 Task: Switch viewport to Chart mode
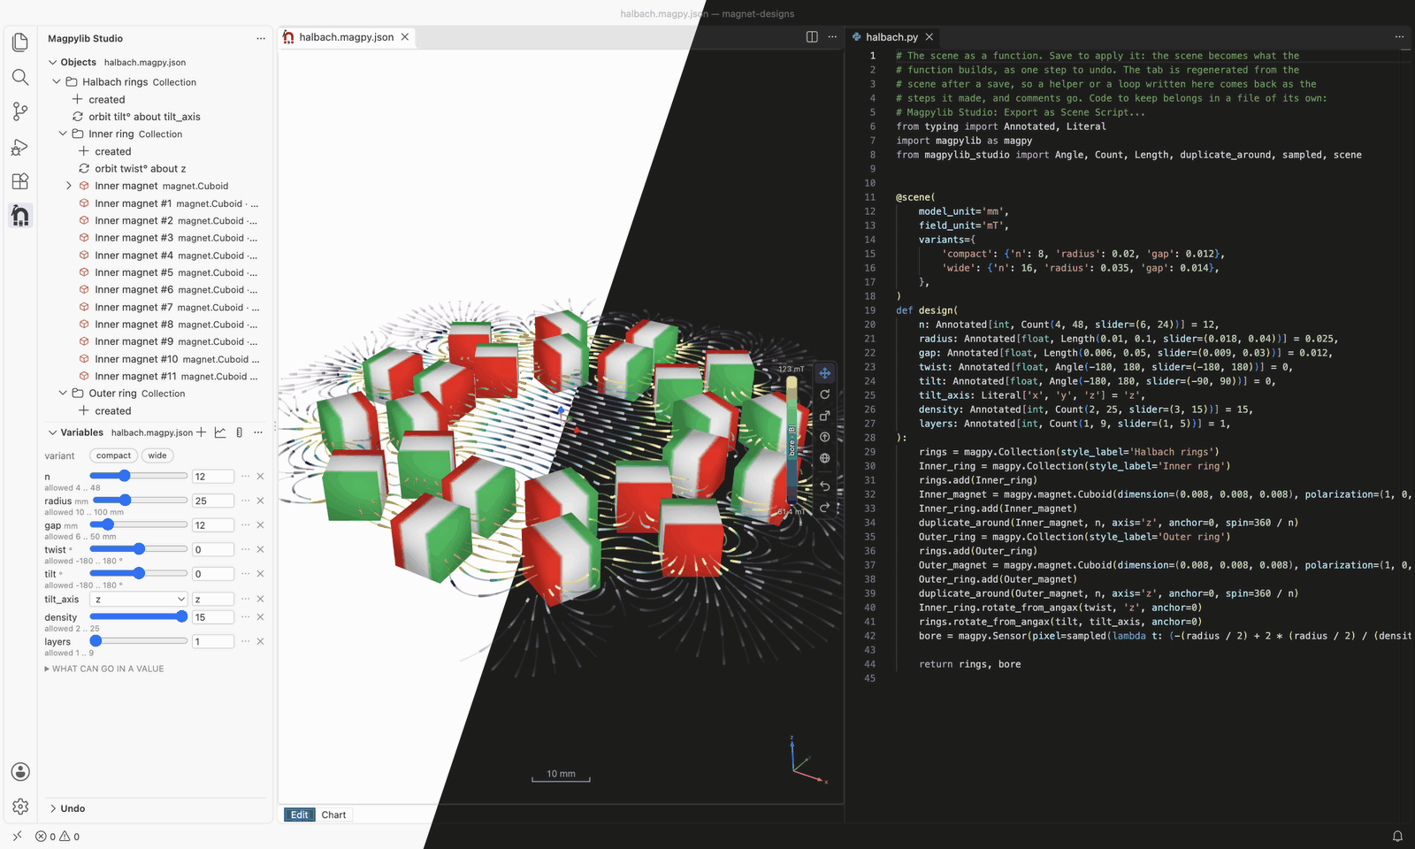point(333,815)
